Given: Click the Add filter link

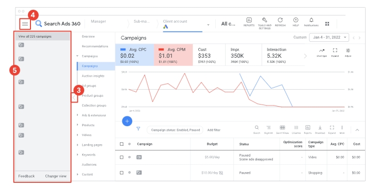Looking at the screenshot, I should click(214, 130).
